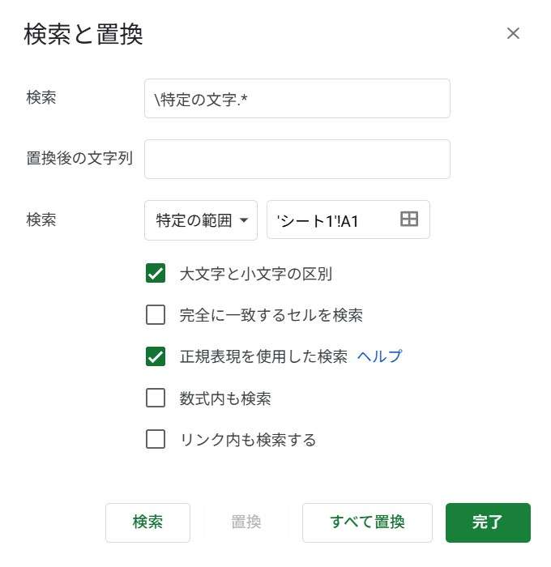Viewport: 551px width, 567px height.
Task: Click the すべて置換 button
Action: 367,522
